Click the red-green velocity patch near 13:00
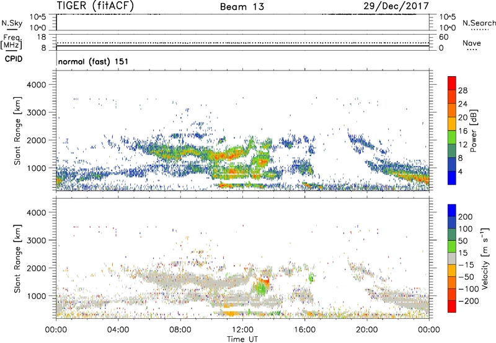The image size is (496, 343). [262, 285]
